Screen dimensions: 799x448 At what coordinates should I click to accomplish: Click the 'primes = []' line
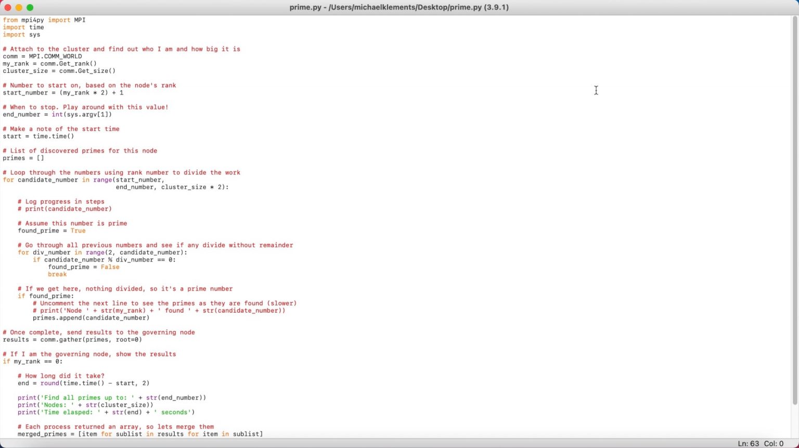(x=23, y=159)
